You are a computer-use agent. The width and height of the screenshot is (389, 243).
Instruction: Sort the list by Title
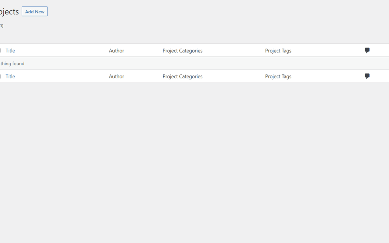[x=10, y=50]
